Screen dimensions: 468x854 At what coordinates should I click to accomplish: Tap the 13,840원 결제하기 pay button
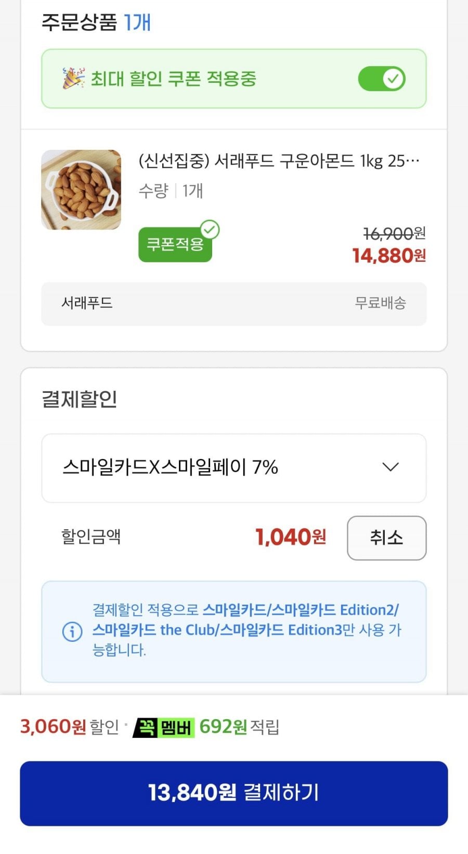pos(234,793)
